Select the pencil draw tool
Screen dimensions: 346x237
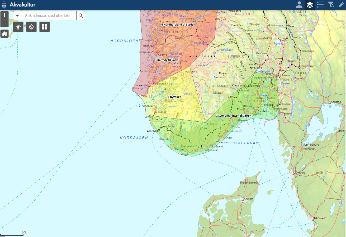coord(341,5)
